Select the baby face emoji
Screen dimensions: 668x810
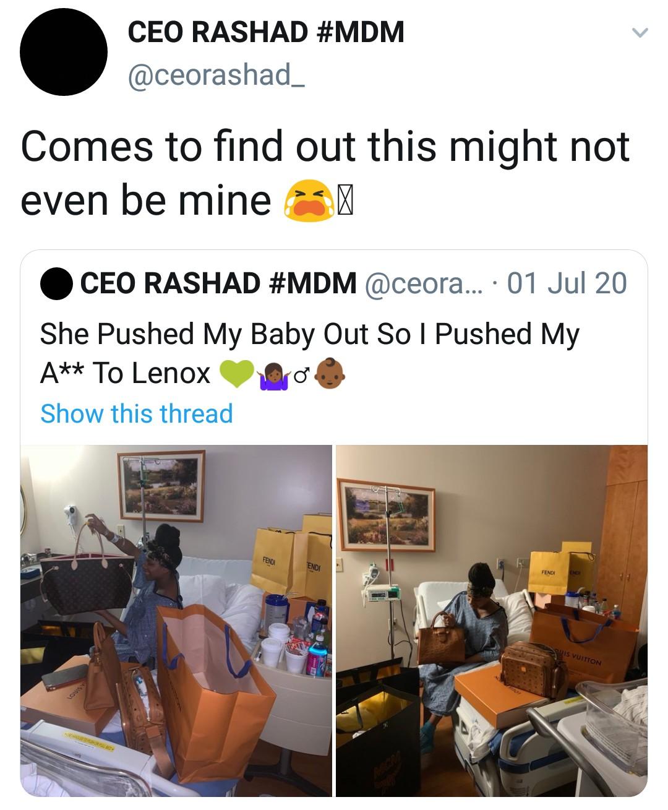(x=329, y=374)
